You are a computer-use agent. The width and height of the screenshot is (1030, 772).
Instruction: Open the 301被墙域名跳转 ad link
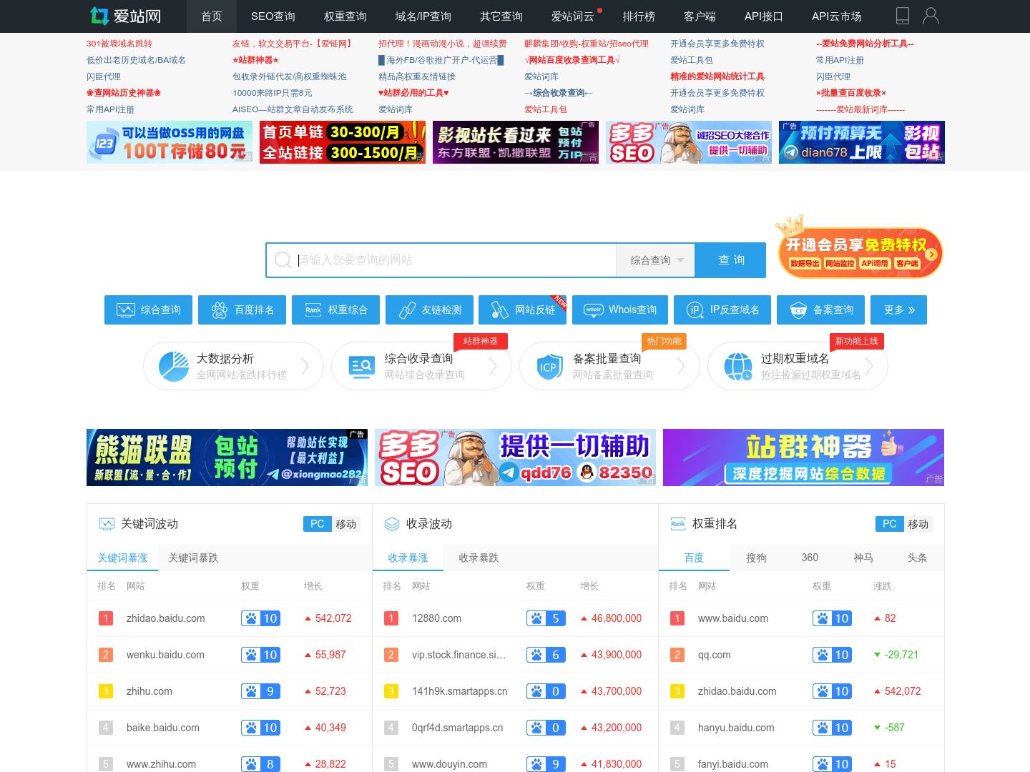[119, 44]
